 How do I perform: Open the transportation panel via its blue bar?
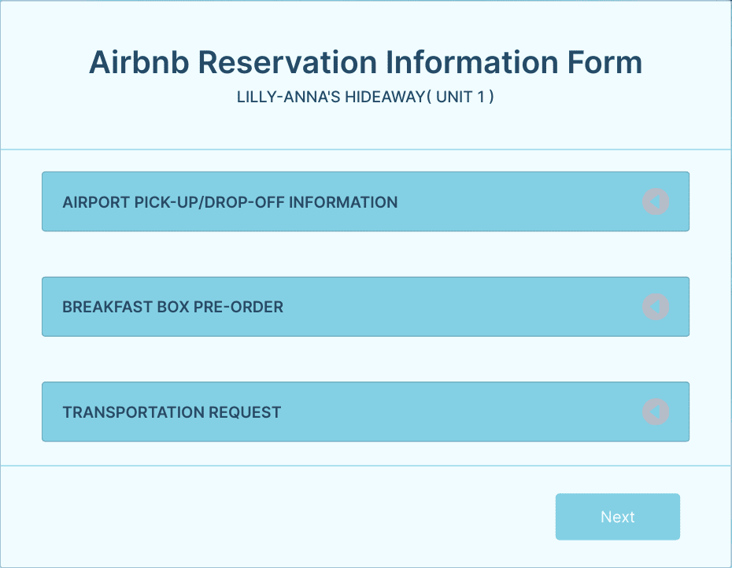point(365,411)
